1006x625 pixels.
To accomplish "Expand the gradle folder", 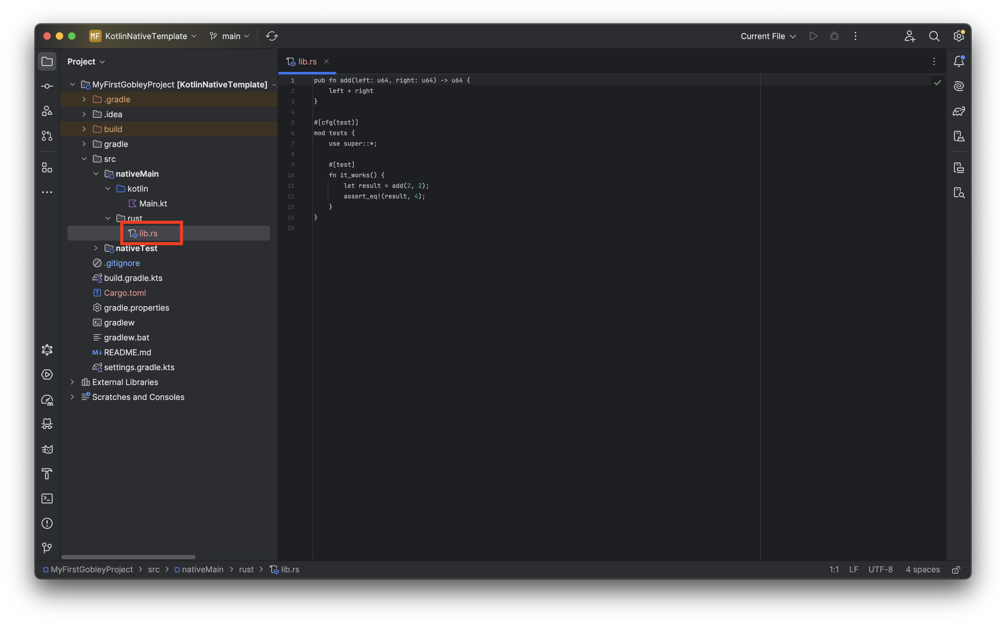I will pos(84,144).
